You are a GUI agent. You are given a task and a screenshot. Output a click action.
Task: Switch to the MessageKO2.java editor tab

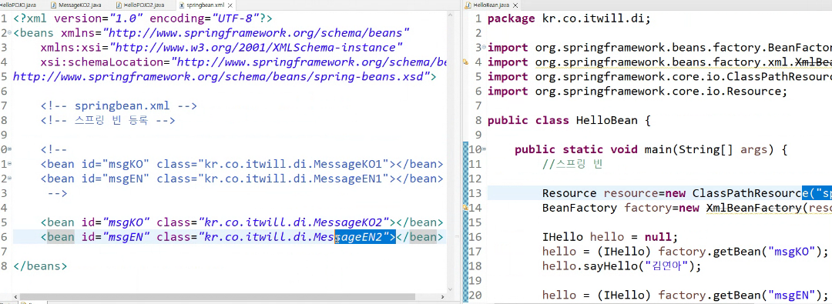point(80,5)
